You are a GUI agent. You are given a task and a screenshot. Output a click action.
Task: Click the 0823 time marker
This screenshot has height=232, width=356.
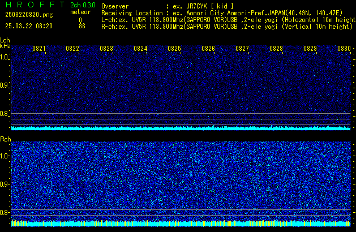(106, 49)
